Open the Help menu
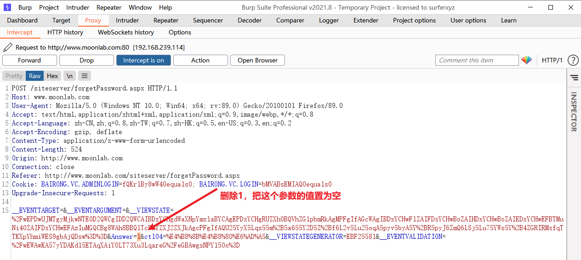 (x=165, y=7)
